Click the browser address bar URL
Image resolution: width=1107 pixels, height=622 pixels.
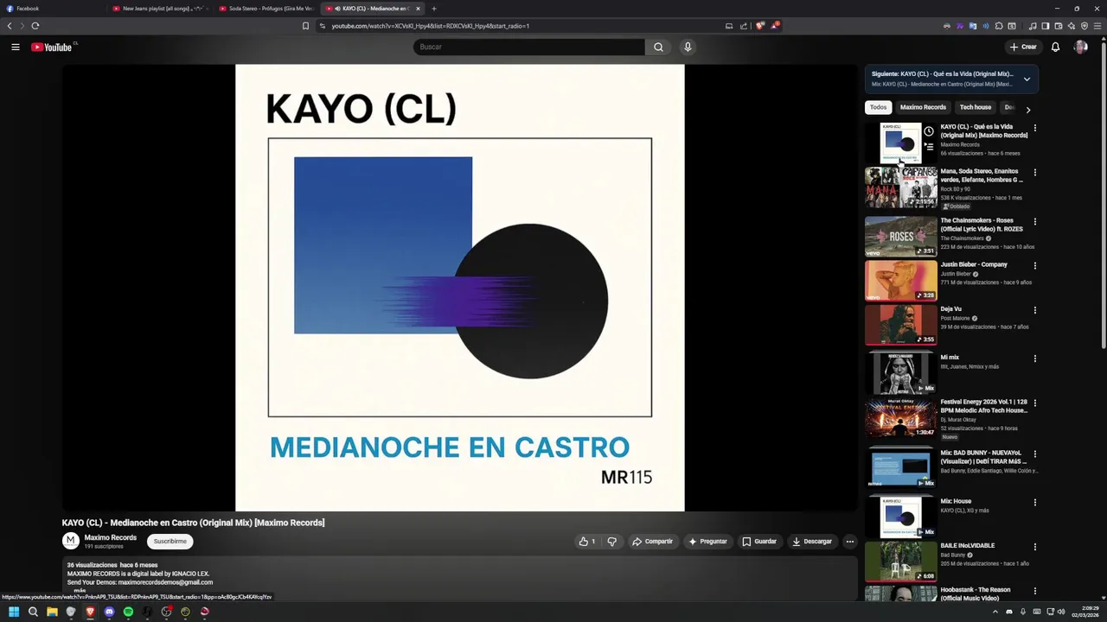pyautogui.click(x=431, y=26)
